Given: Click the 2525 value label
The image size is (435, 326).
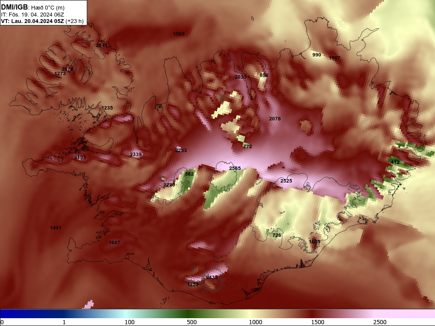Looking at the screenshot, I should click(x=286, y=181).
